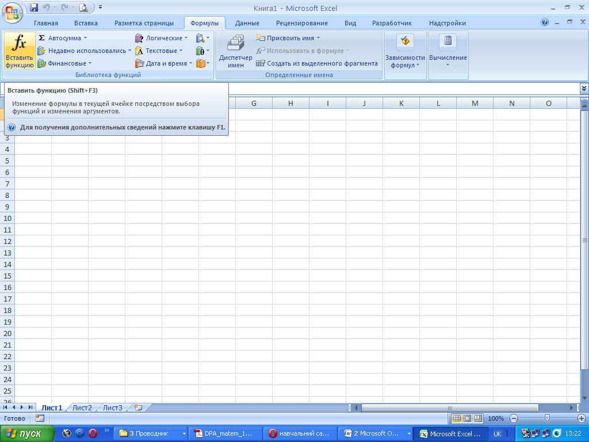Open Windows пуск start button

click(26, 434)
